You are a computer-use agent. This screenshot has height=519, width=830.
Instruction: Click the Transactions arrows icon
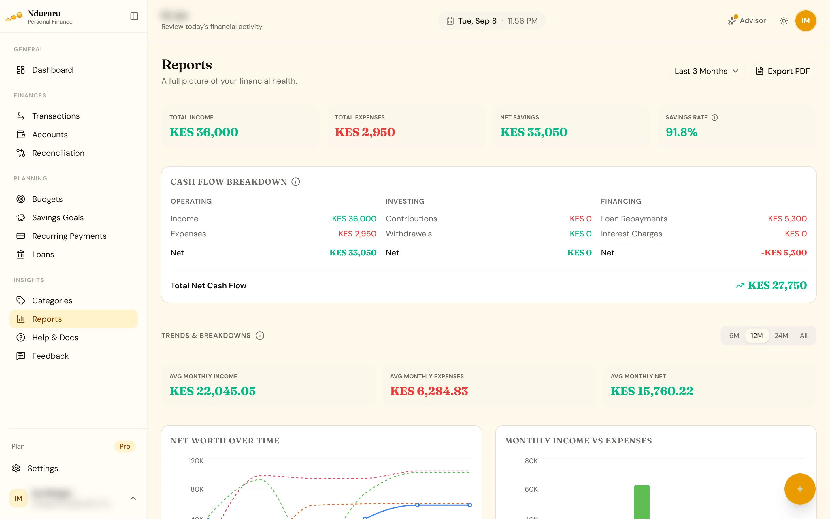click(20, 116)
